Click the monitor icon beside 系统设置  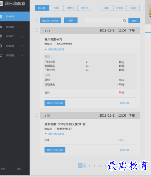(1, 55)
